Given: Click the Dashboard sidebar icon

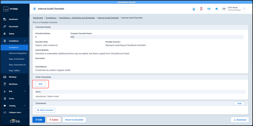Looking at the screenshot, I should tap(5, 19).
